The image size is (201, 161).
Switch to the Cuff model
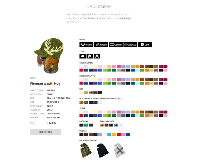pyautogui.click(x=145, y=45)
